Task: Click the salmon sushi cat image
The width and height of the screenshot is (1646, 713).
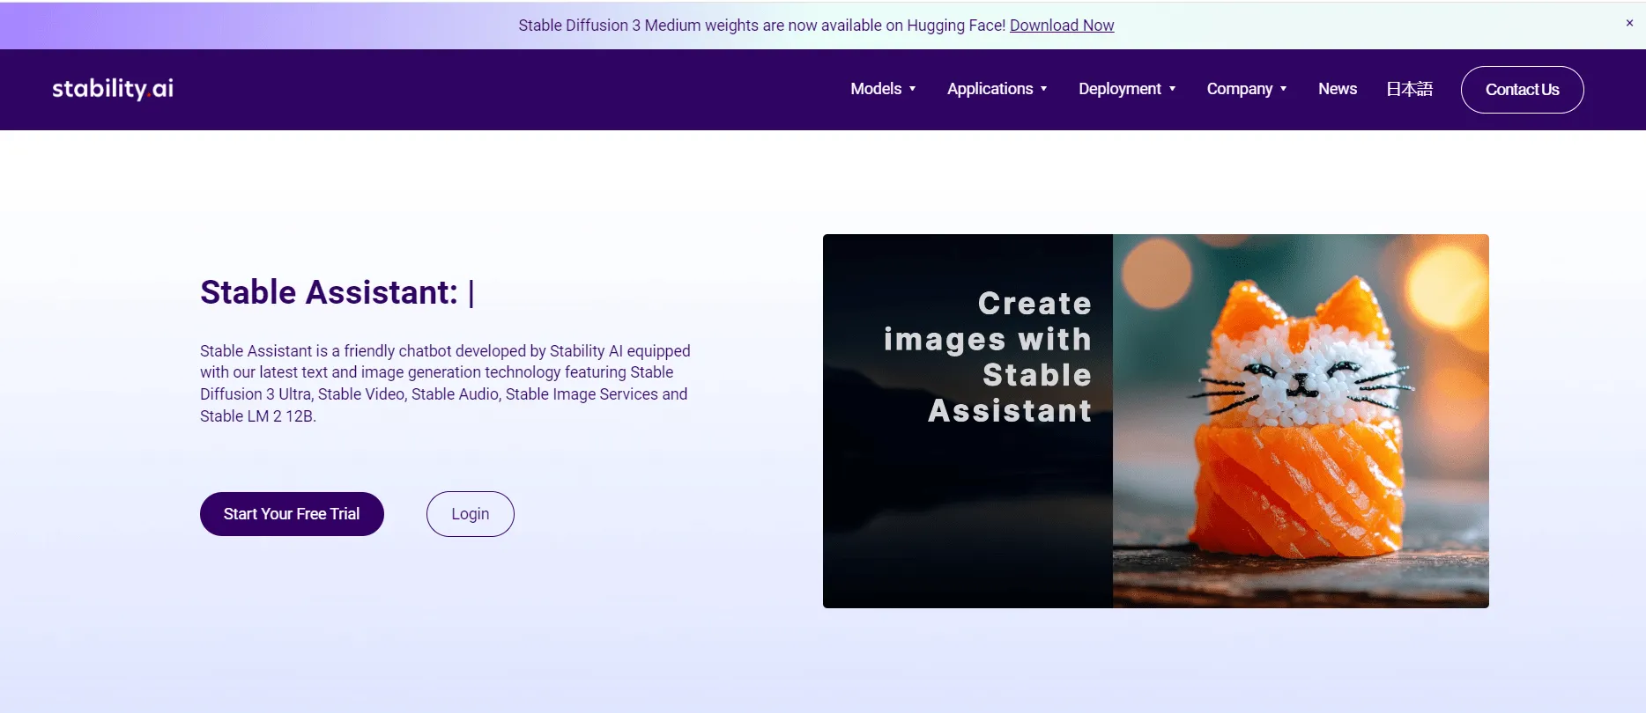Action: (1300, 421)
